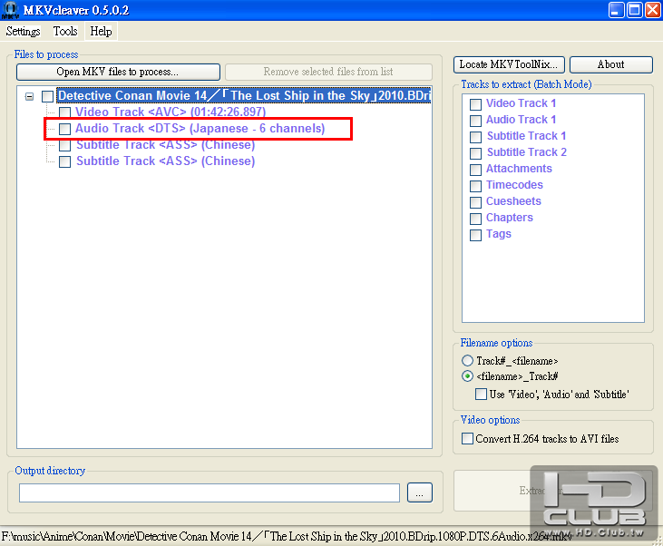The image size is (663, 546).
Task: Check the Audio Track DTS Japanese checkbox
Action: coord(64,129)
